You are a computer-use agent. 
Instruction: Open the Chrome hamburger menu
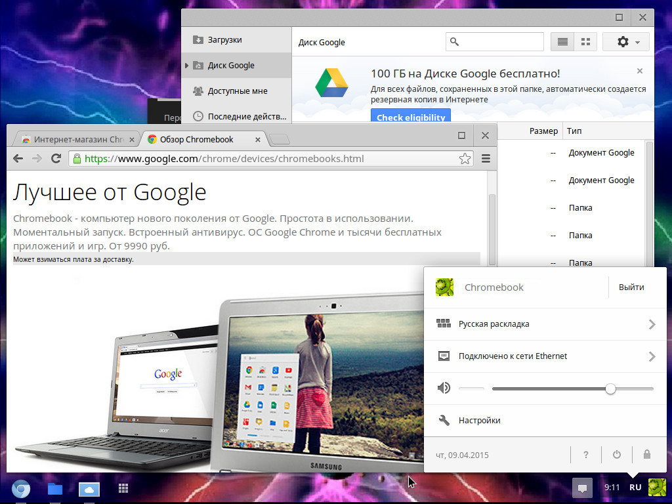pyautogui.click(x=486, y=159)
